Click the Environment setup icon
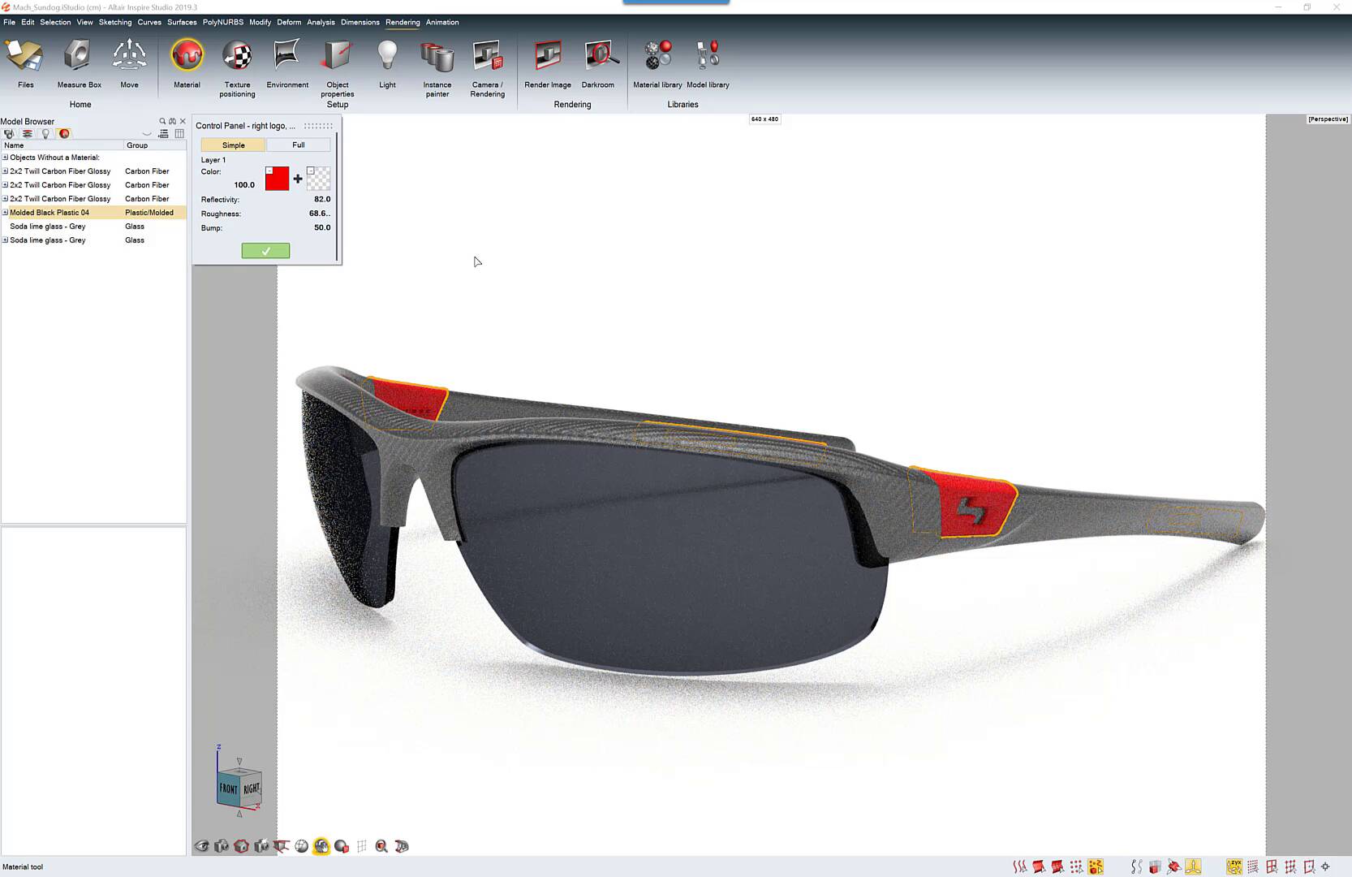 (x=287, y=57)
